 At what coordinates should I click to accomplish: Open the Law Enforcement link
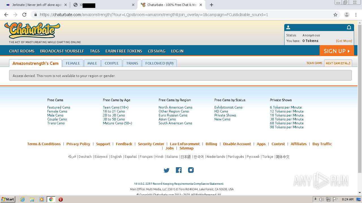tap(185, 144)
